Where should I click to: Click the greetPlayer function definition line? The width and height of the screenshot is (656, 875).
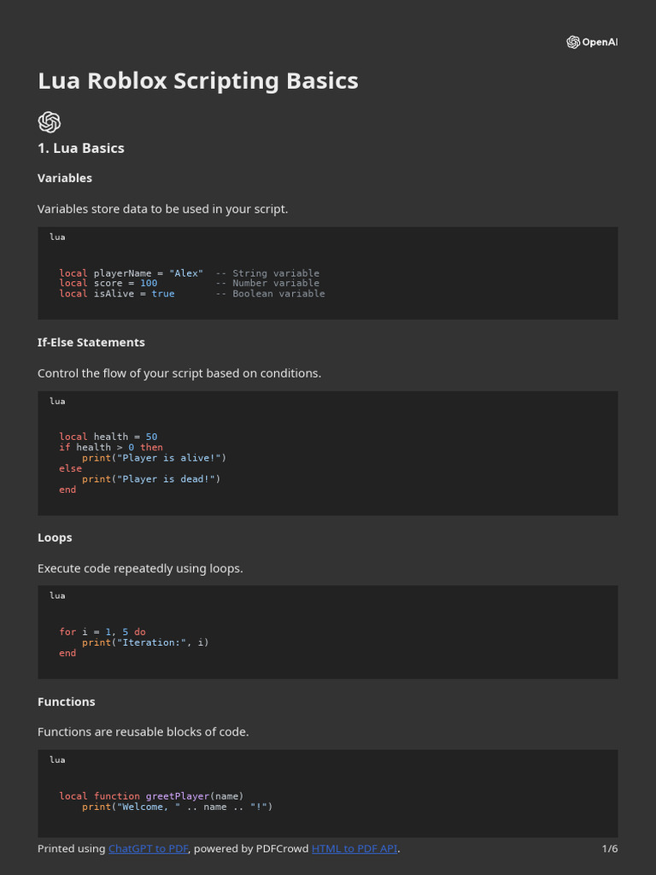pos(151,796)
